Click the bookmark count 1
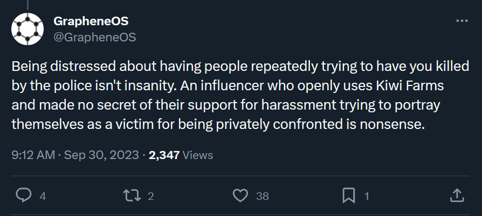This screenshot has width=482, height=216. (367, 197)
